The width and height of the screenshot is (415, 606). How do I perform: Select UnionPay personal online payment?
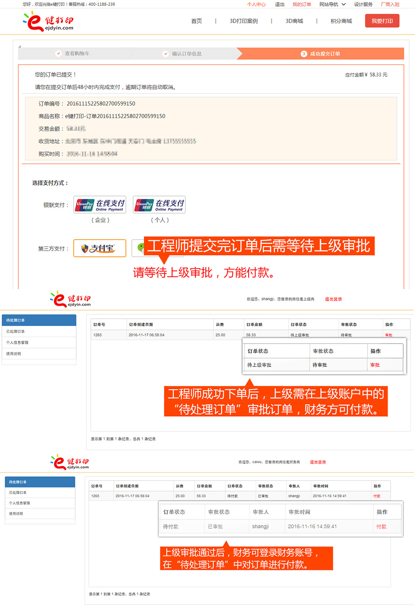159,205
